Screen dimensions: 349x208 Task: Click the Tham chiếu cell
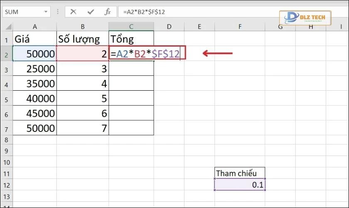click(240, 173)
